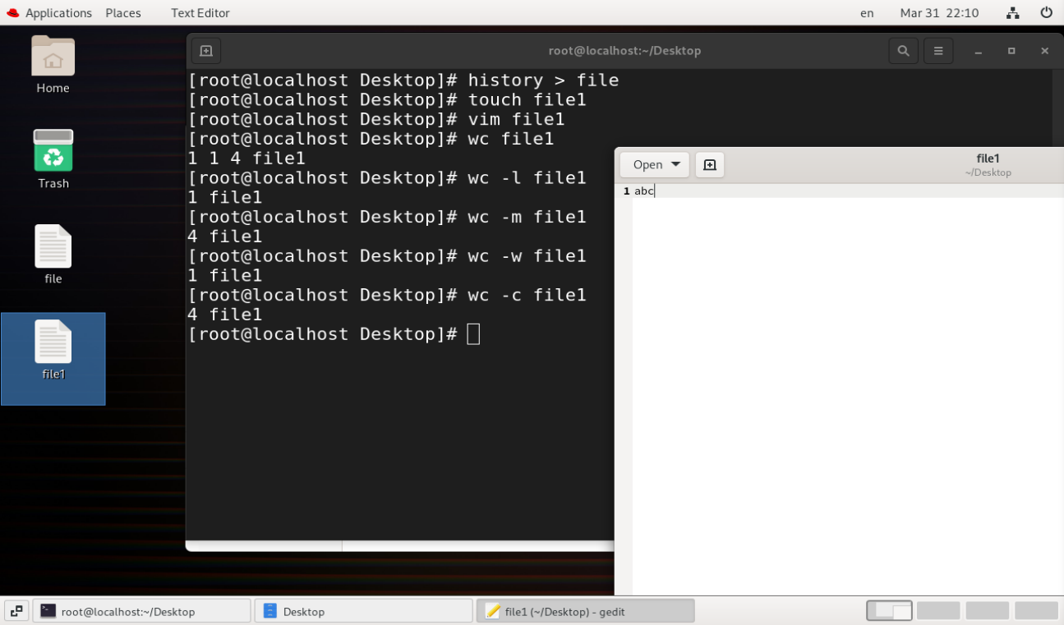The height and width of the screenshot is (625, 1064).
Task: Open the Trash desktop icon
Action: pos(53,151)
